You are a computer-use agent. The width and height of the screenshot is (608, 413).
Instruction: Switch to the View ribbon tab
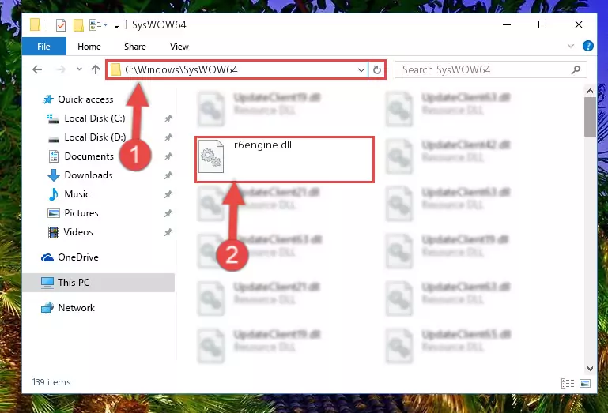(x=179, y=47)
